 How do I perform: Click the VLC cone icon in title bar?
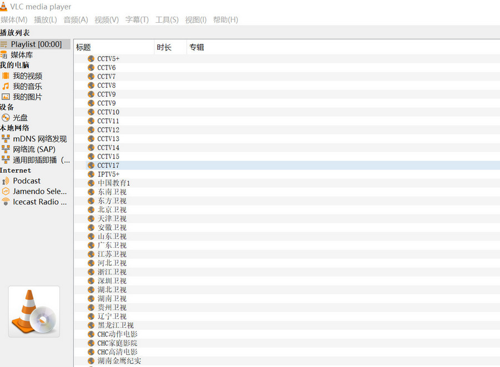pos(3,6)
